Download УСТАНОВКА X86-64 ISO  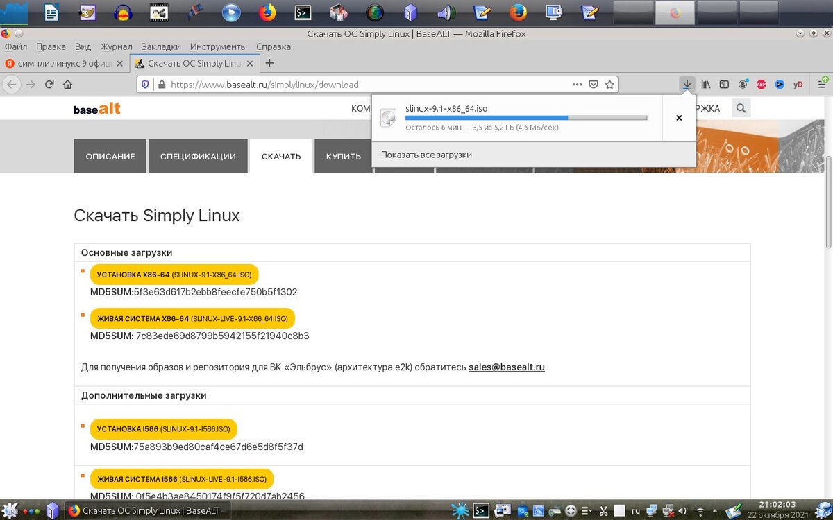pos(174,275)
